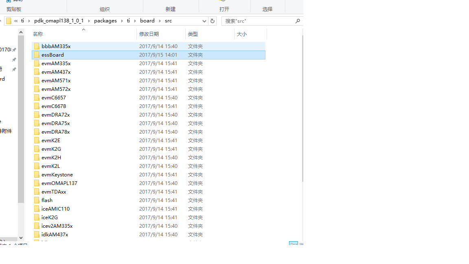Select the bbbAM335x folder icon
Image resolution: width=469 pixels, height=264 pixels.
tap(37, 46)
